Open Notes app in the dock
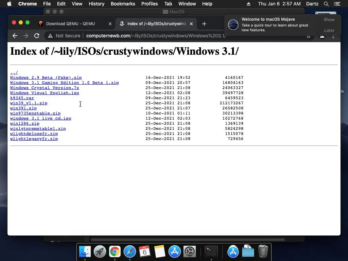348x261 pixels. (x=160, y=251)
